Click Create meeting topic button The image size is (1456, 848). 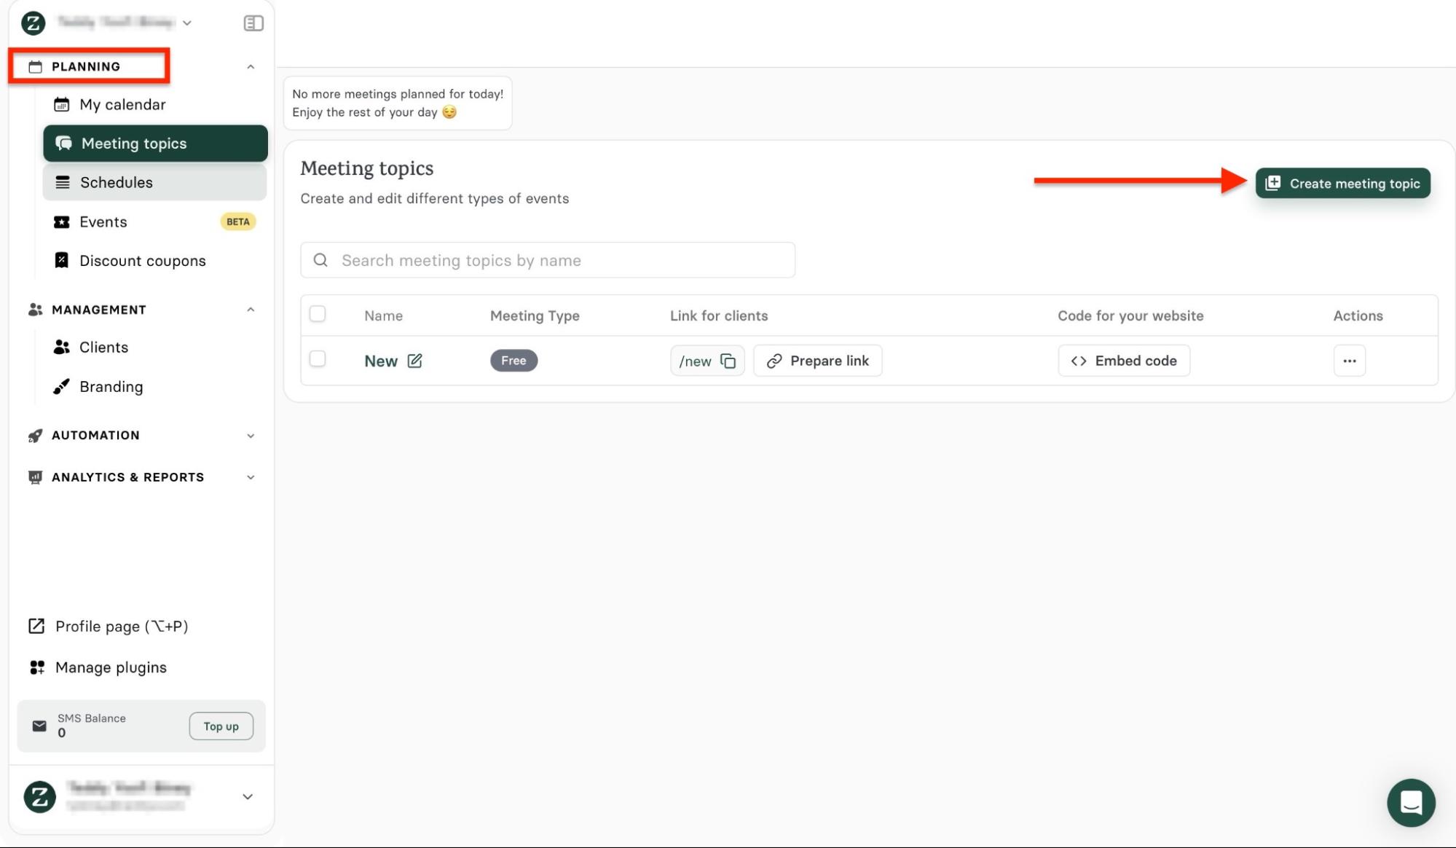click(x=1342, y=184)
